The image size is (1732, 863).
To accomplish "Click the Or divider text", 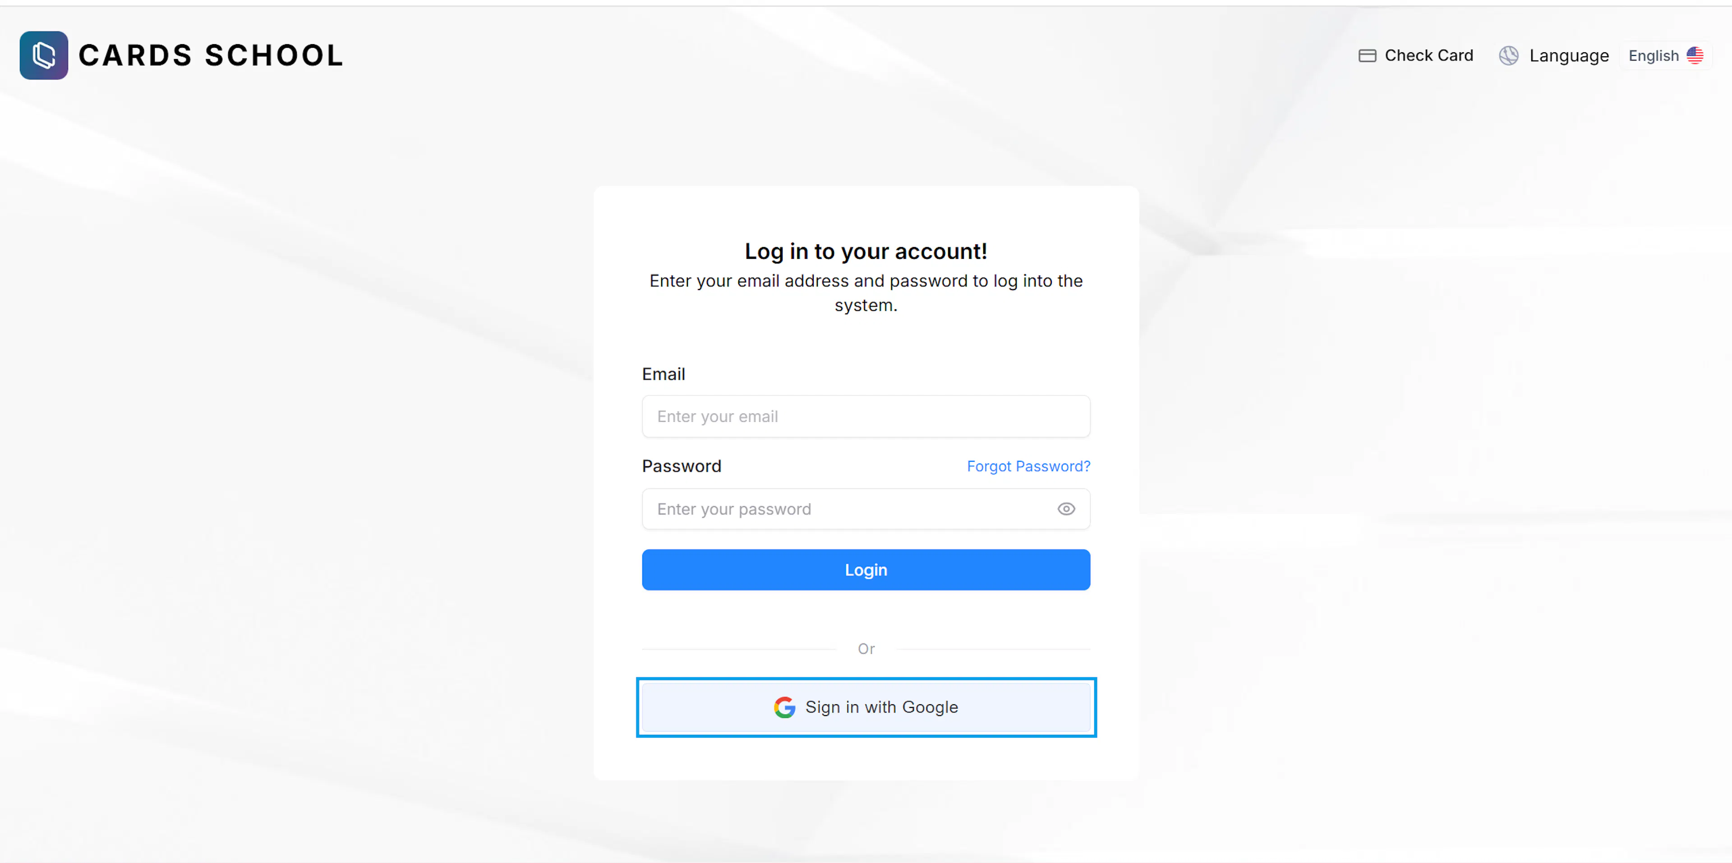I will pyautogui.click(x=866, y=649).
